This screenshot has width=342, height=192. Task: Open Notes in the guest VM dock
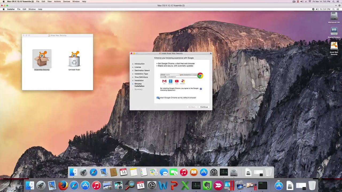click(x=134, y=172)
